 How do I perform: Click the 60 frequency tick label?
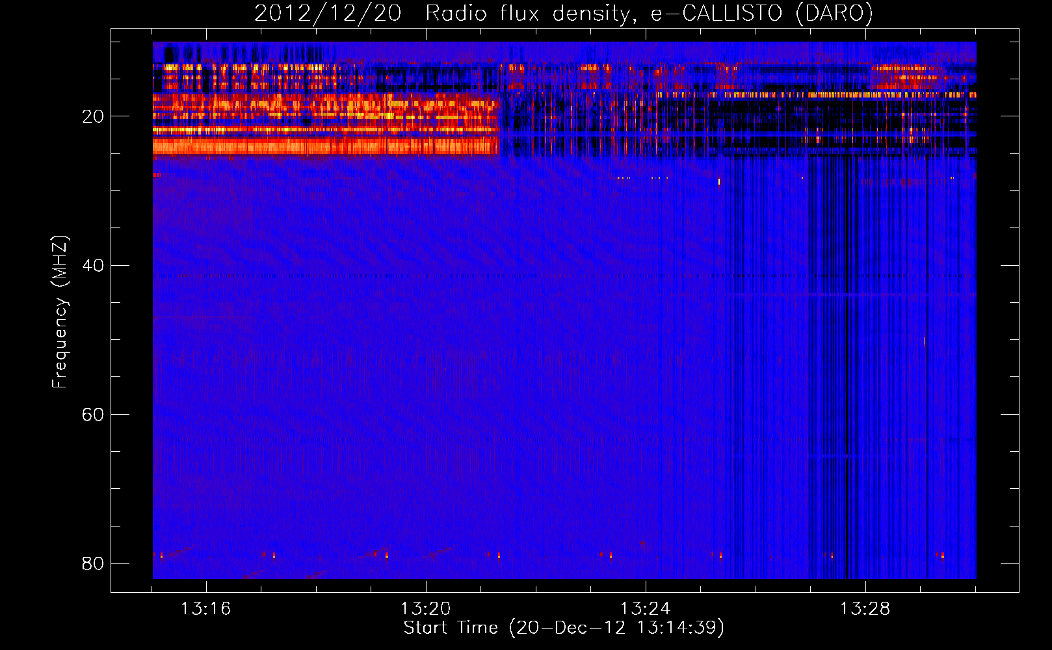[x=93, y=414]
